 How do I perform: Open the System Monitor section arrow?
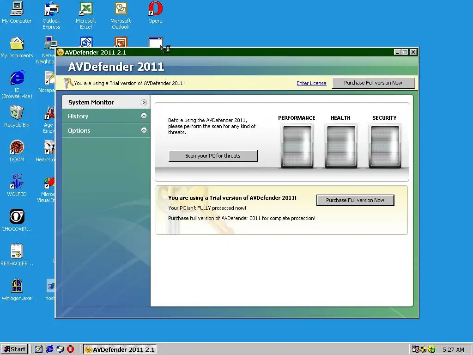144,102
